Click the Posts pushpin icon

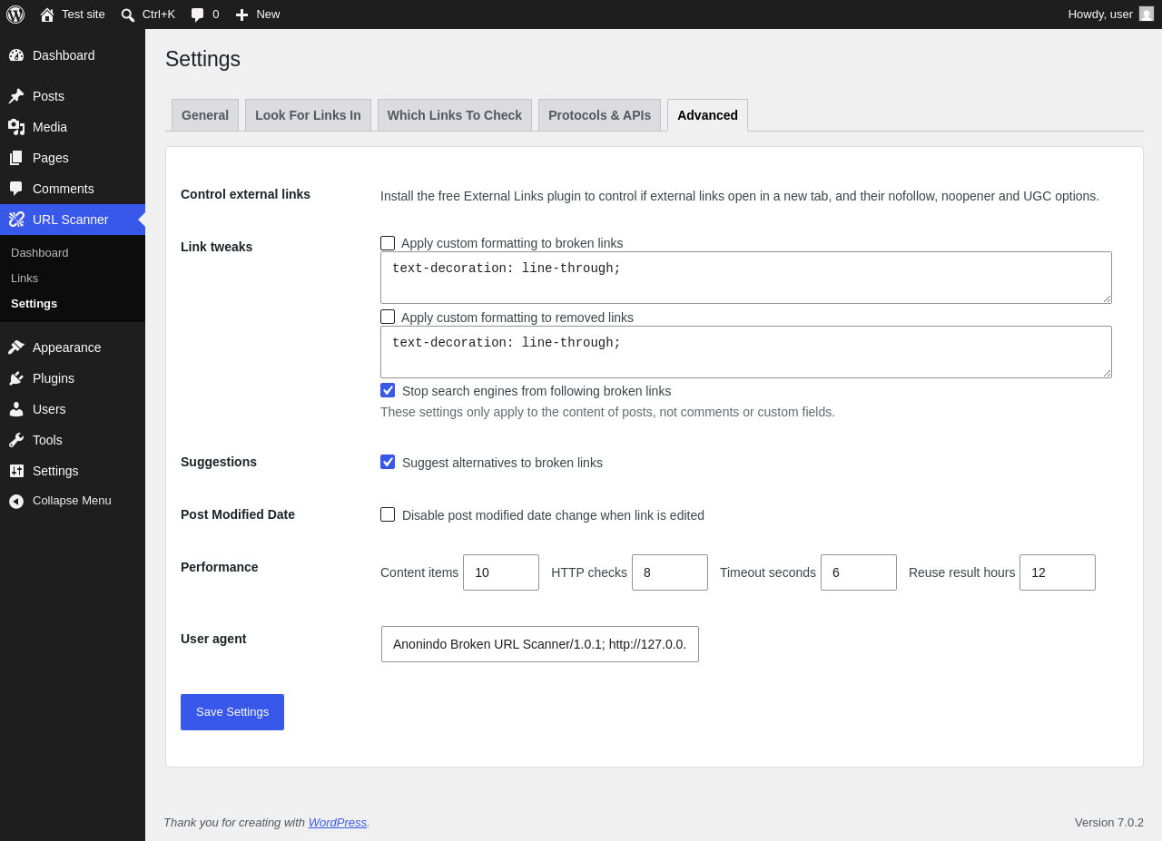(16, 96)
